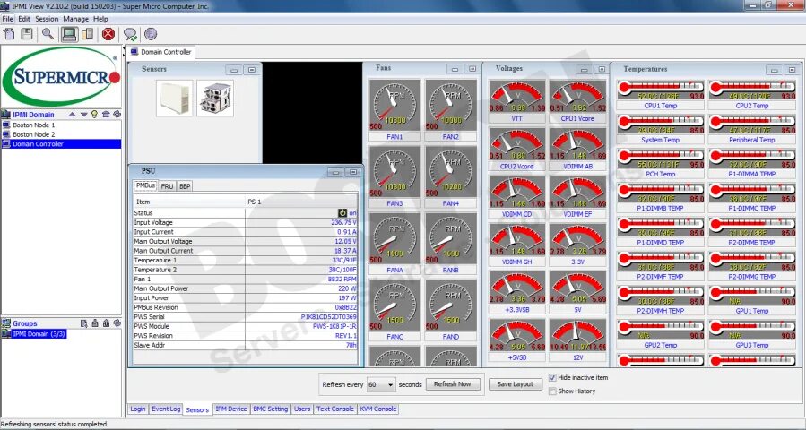The width and height of the screenshot is (806, 430).
Task: Click the download-arrow icon in Groups header
Action: [95, 323]
